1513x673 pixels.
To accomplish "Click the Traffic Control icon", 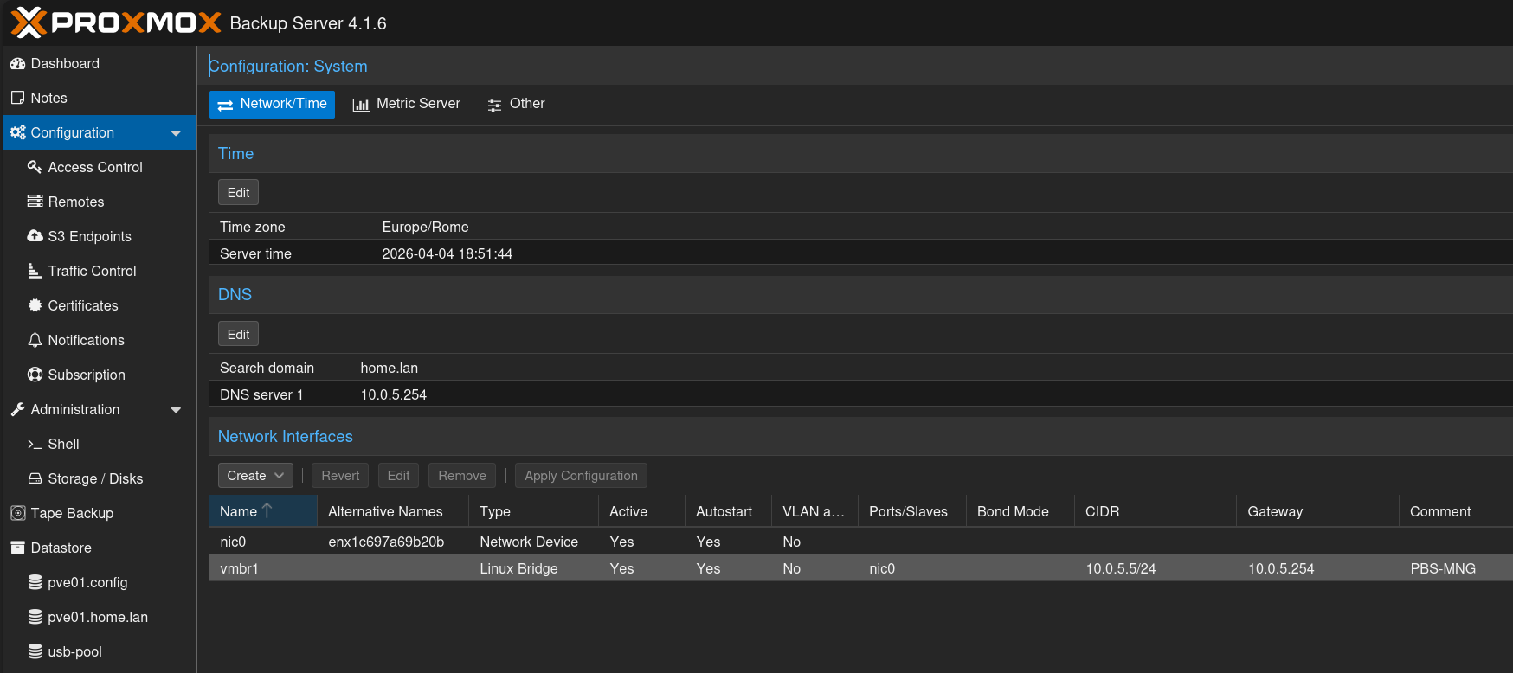I will pyautogui.click(x=35, y=271).
